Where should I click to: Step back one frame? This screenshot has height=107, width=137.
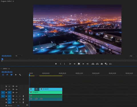click(74, 64)
